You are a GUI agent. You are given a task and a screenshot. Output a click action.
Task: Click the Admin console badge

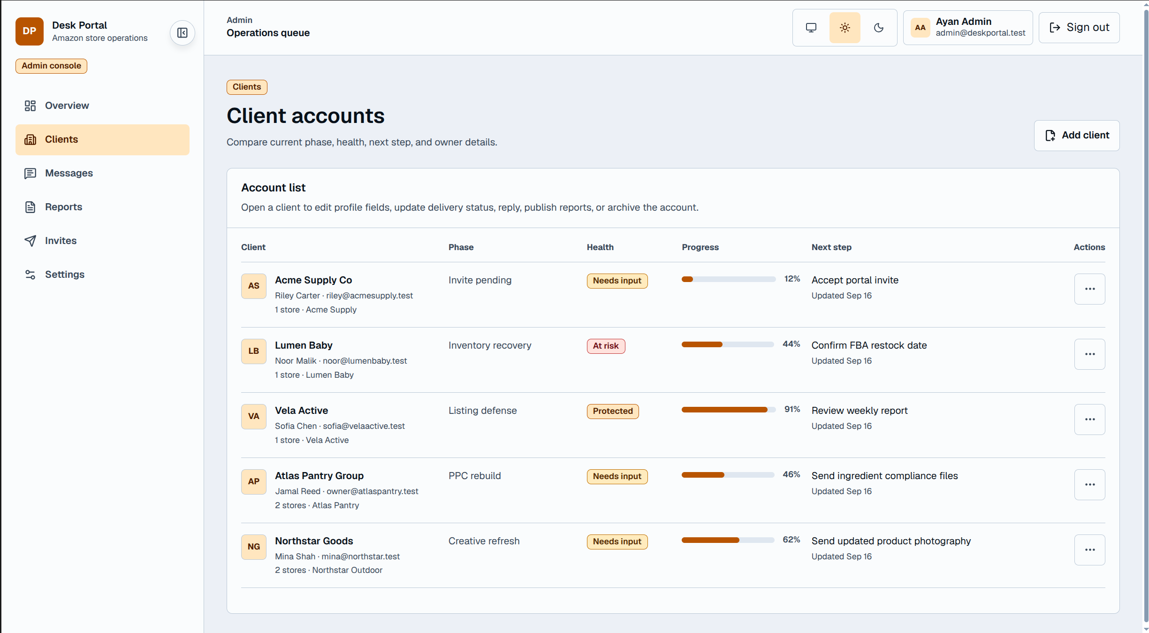click(x=51, y=66)
